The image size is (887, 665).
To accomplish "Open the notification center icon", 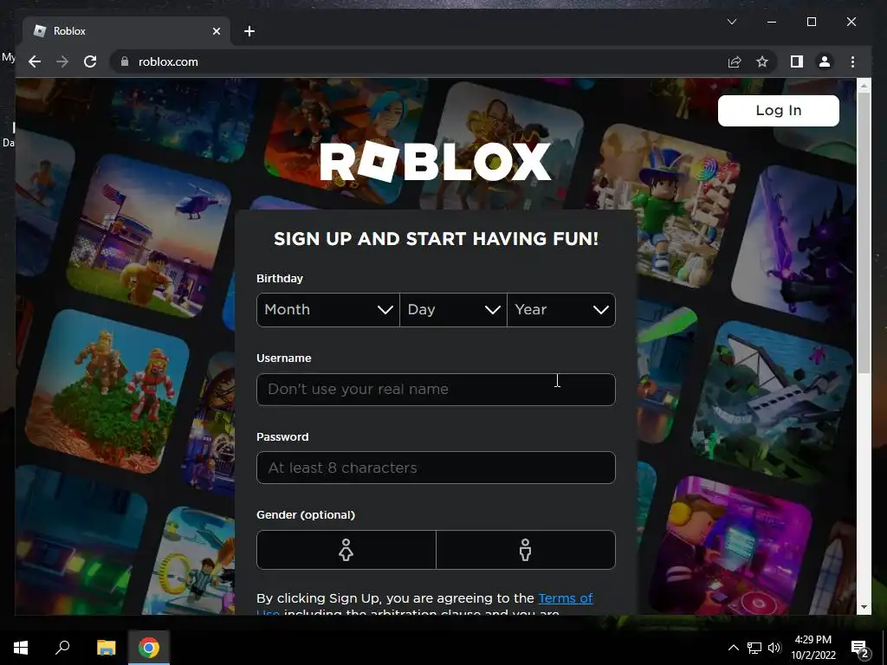I will pyautogui.click(x=859, y=648).
